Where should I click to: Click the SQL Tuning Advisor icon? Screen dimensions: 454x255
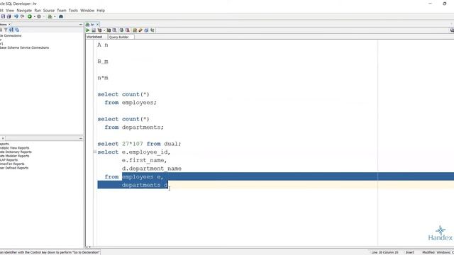tap(114, 30)
